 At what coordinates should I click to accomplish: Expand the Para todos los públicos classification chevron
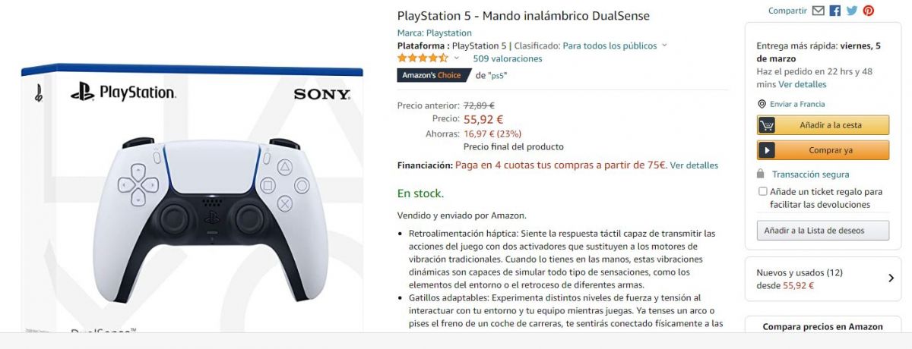[664, 46]
